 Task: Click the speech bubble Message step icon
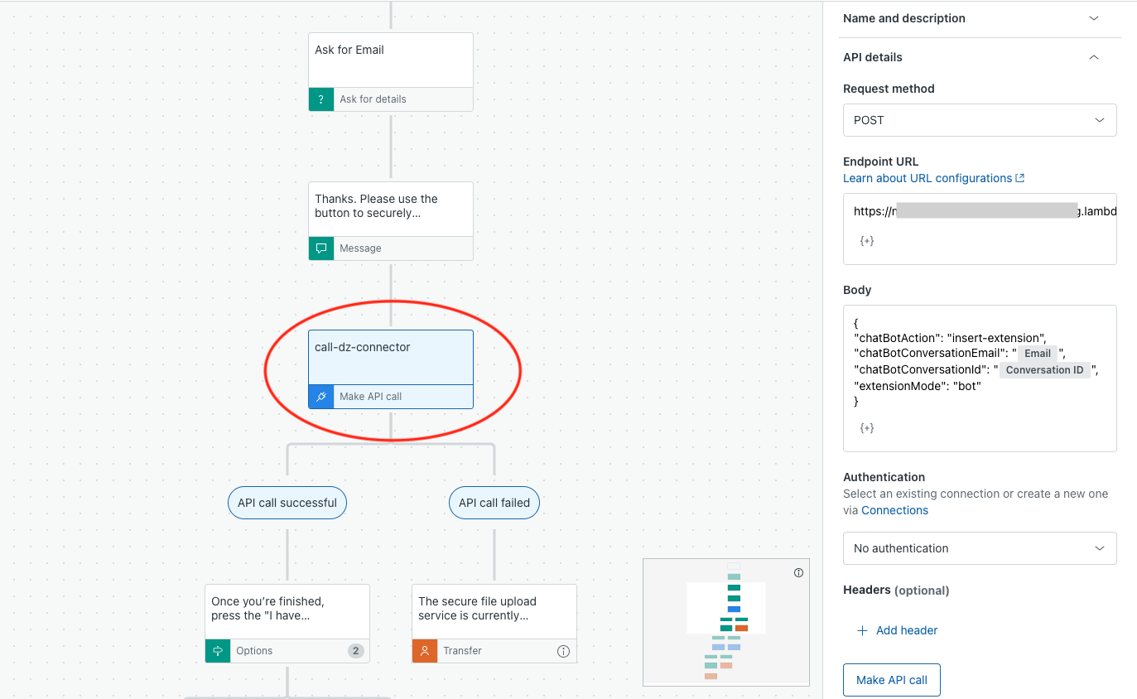tap(321, 248)
